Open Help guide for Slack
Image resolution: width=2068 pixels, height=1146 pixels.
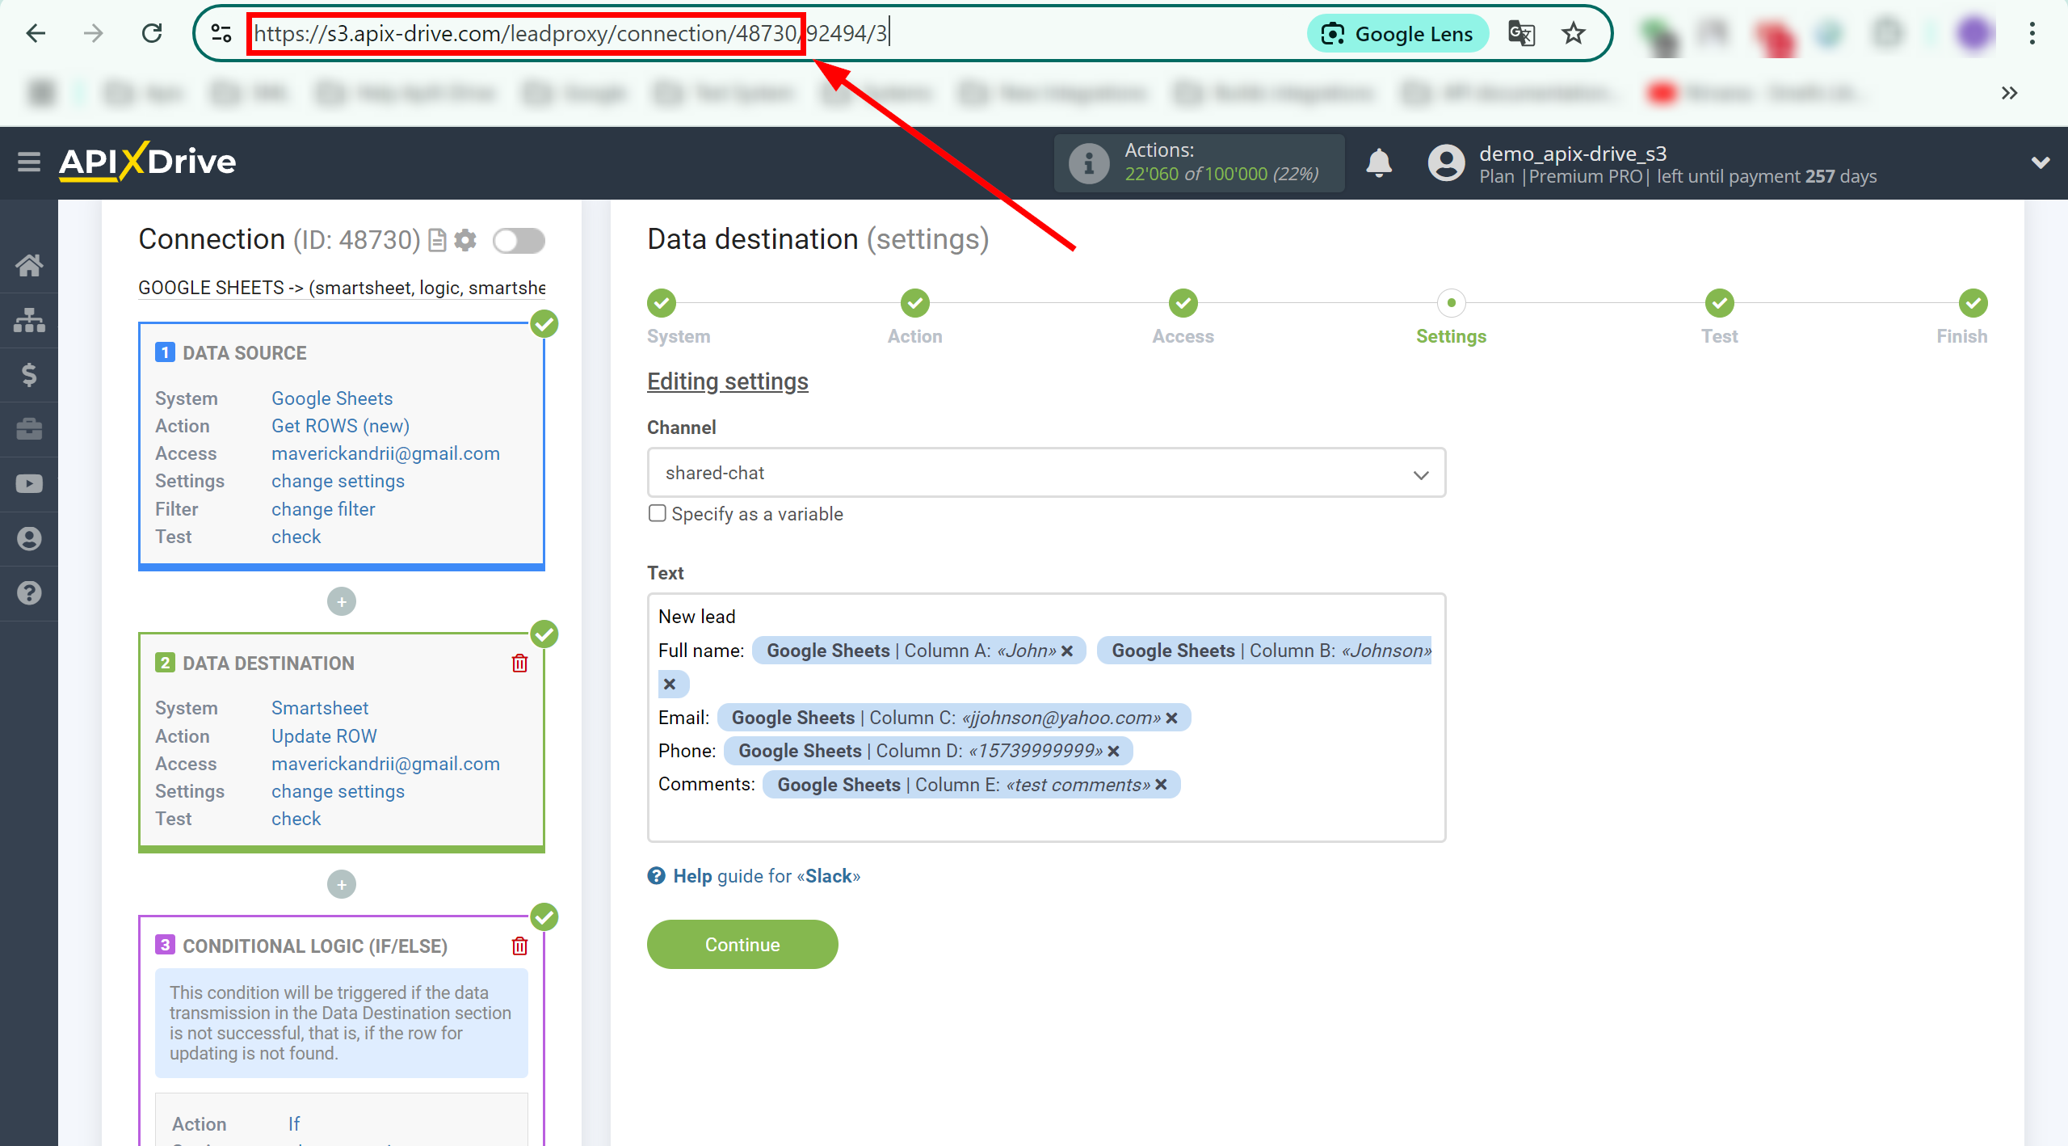tap(754, 876)
